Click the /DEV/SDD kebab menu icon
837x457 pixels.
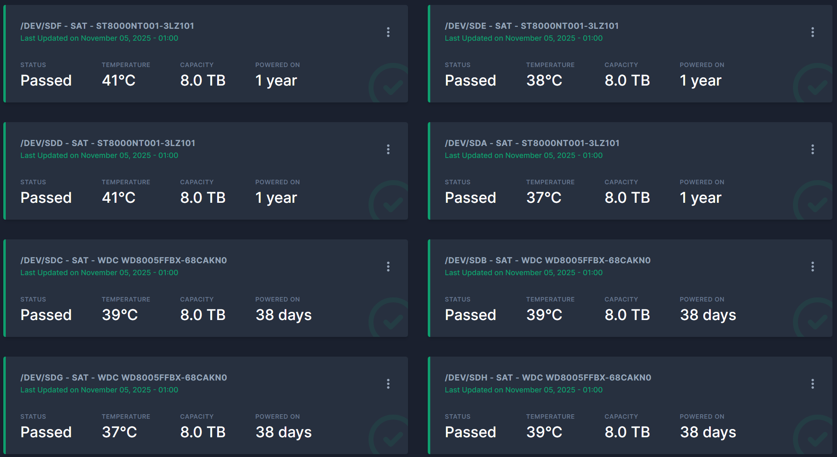[x=388, y=149]
